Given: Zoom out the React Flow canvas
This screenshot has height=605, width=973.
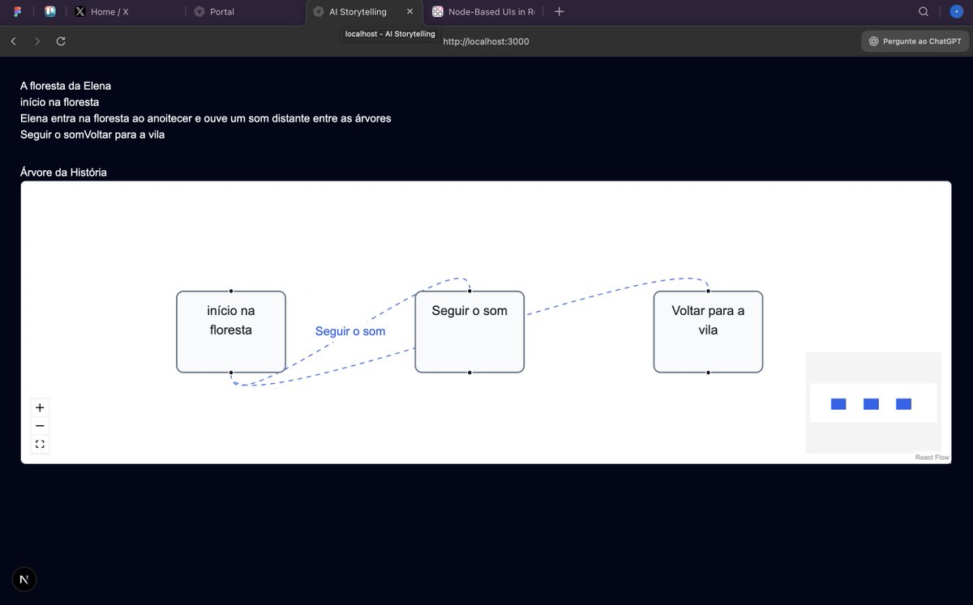Looking at the screenshot, I should tap(40, 426).
